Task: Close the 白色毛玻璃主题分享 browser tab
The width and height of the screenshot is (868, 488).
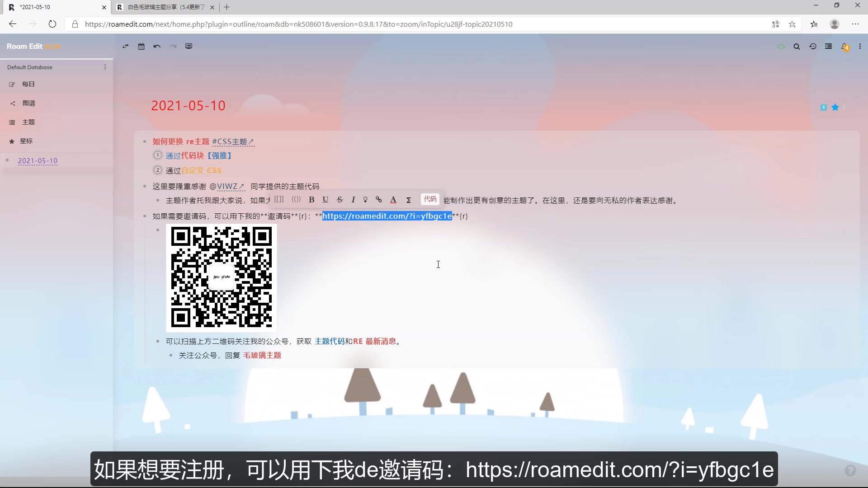Action: [212, 7]
